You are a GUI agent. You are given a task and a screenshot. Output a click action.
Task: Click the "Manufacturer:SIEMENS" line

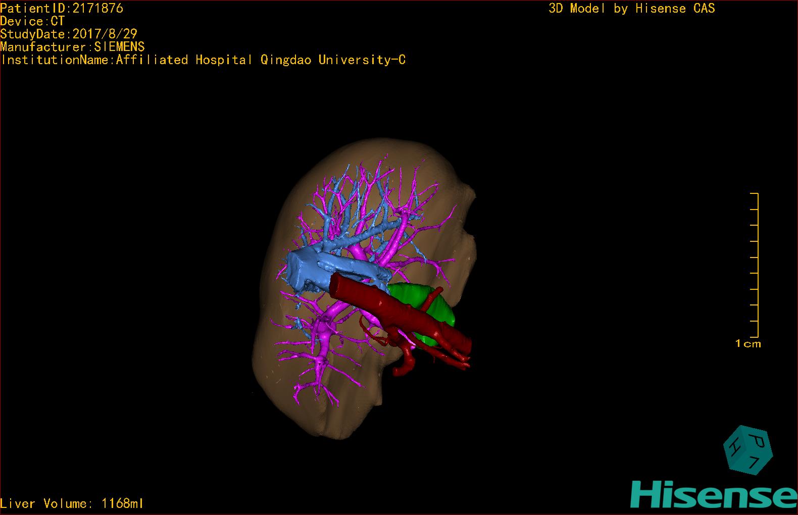72,47
